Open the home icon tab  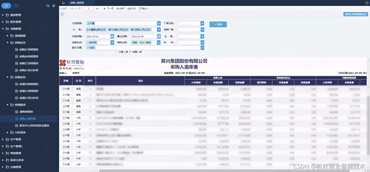[63, 3]
